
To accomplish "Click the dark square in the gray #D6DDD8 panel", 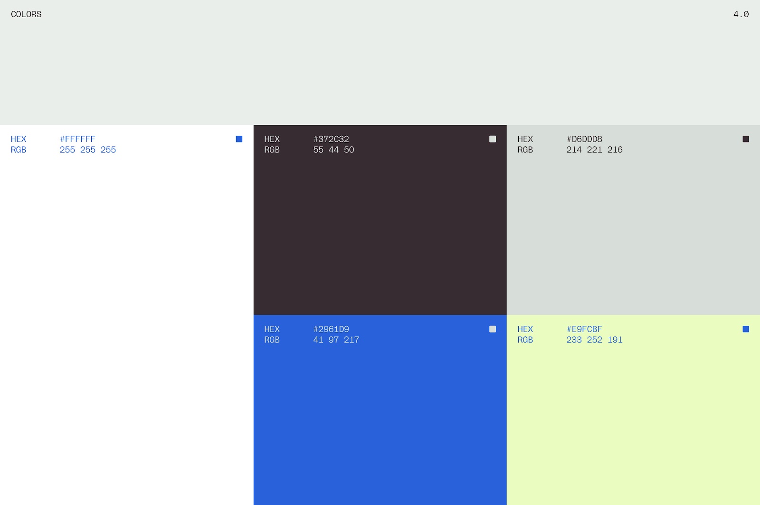I will [746, 139].
